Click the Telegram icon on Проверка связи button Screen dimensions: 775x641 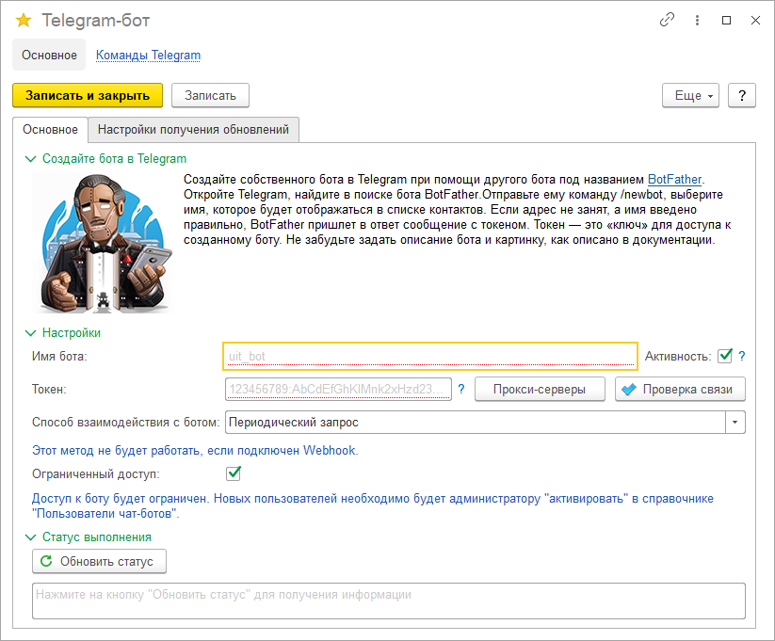626,389
